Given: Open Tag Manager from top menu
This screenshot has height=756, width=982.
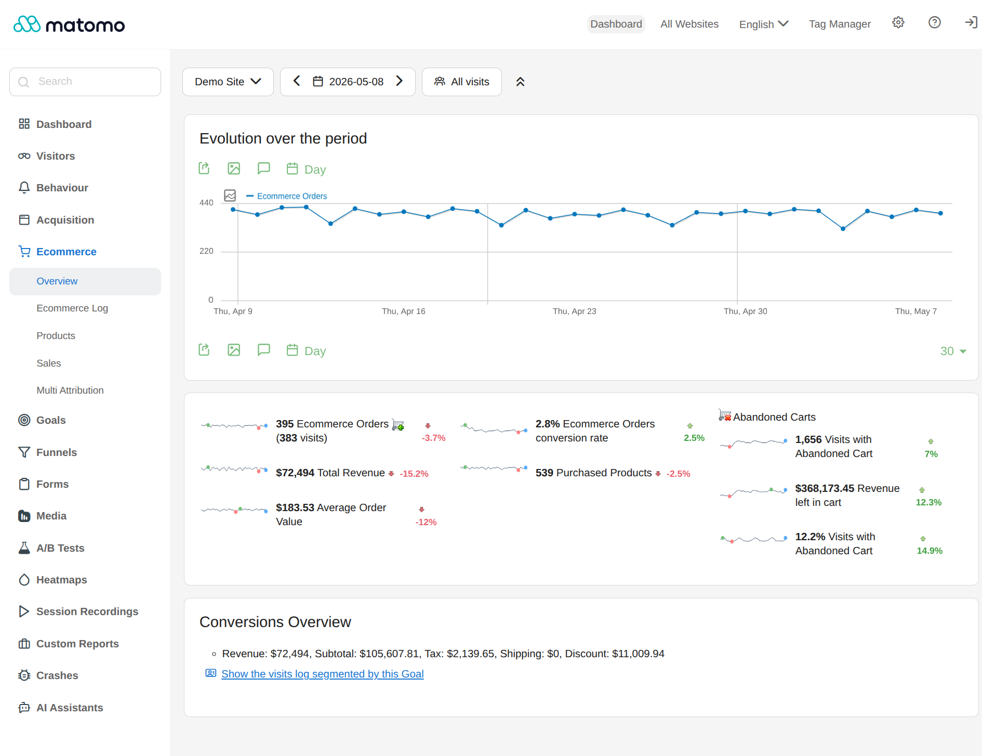Looking at the screenshot, I should [839, 24].
